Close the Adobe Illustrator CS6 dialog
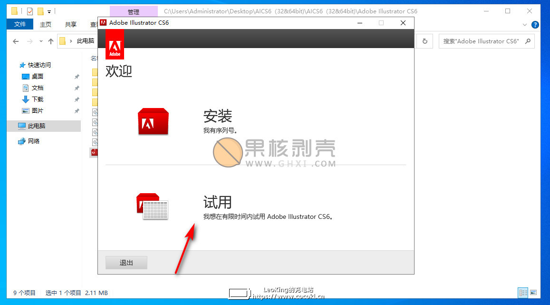 click(403, 23)
